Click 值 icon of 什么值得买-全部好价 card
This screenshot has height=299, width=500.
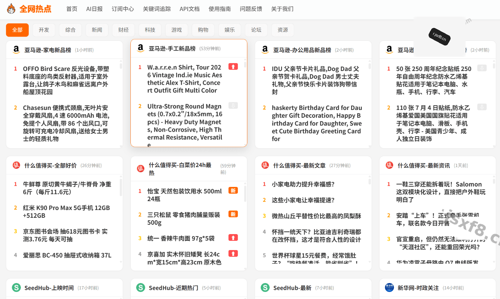pyautogui.click(x=16, y=165)
